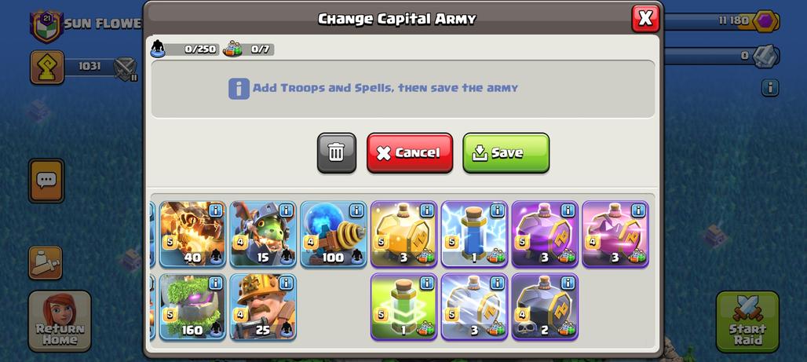Viewport: 807px width, 362px height.
Task: Start Raid with crossed swords button
Action: click(747, 321)
